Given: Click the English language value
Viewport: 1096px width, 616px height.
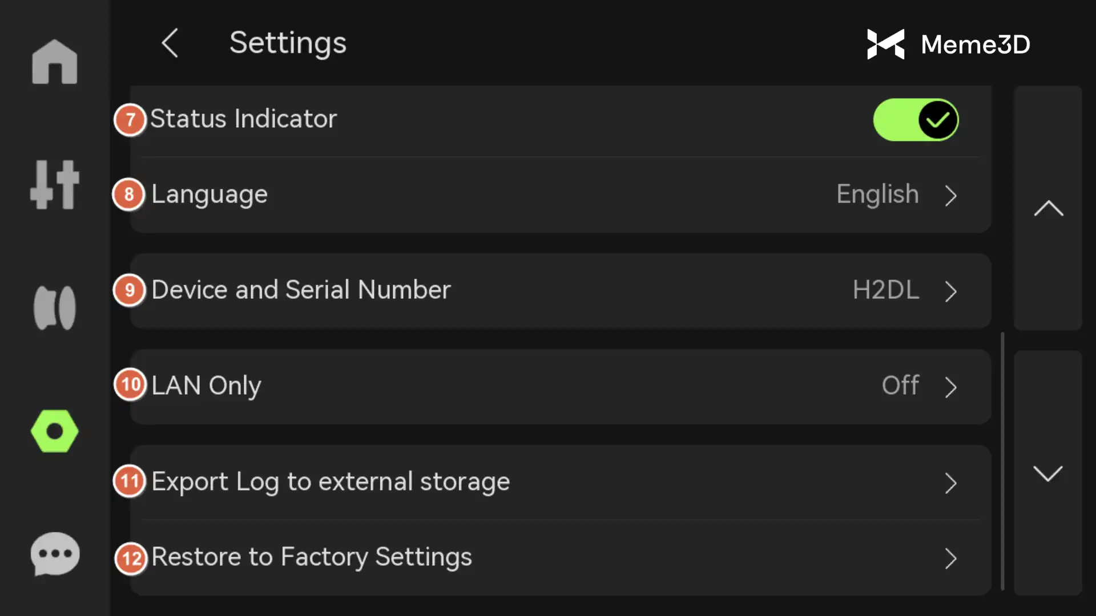Looking at the screenshot, I should [x=877, y=194].
